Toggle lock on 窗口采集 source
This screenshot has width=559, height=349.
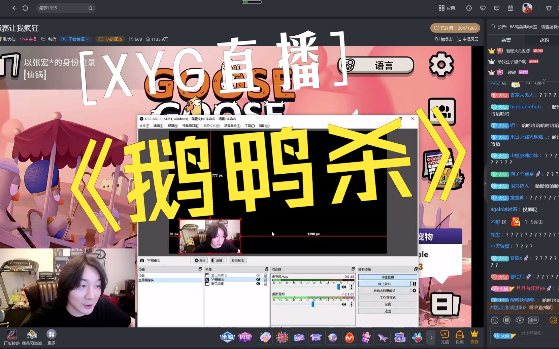265,284
